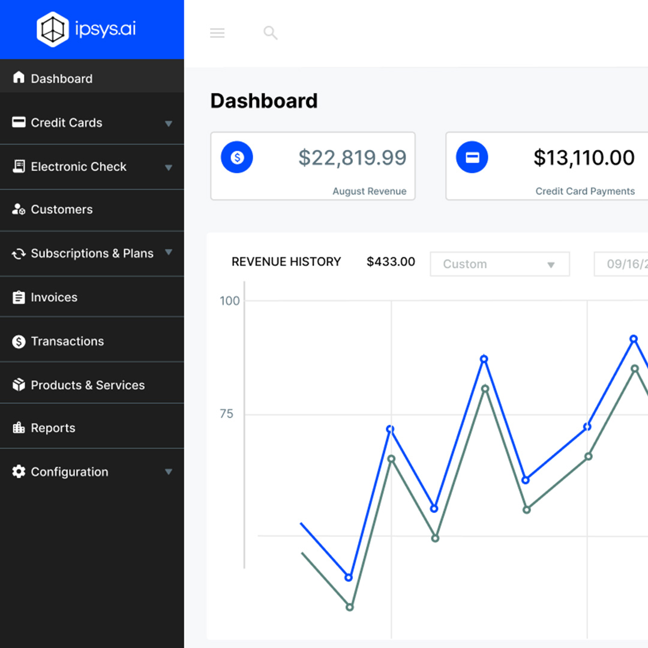The width and height of the screenshot is (648, 648).
Task: Click the 100 y-axis label
Action: [229, 301]
